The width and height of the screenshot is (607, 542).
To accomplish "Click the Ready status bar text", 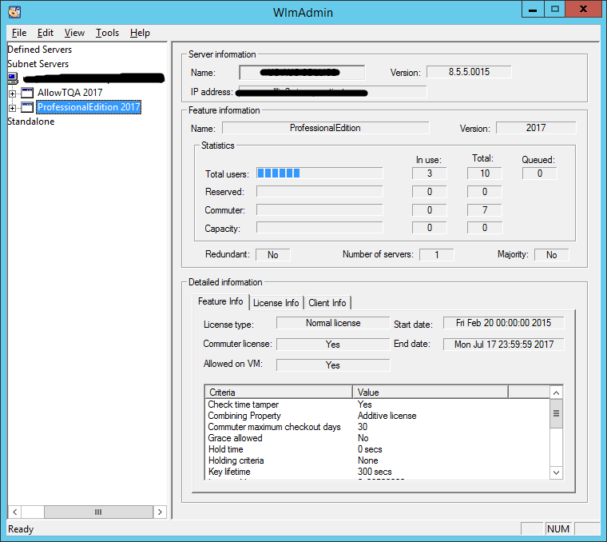I will point(21,529).
